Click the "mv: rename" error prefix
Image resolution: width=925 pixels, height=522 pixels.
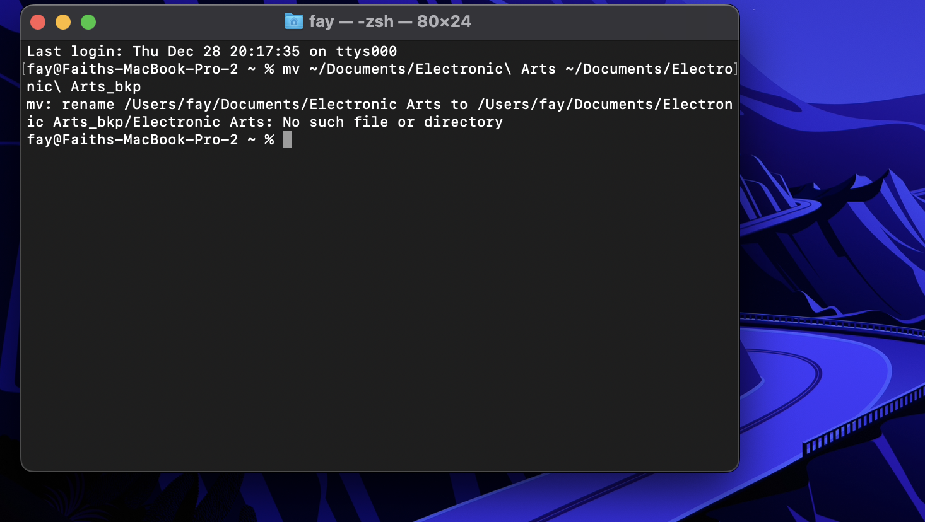[70, 104]
